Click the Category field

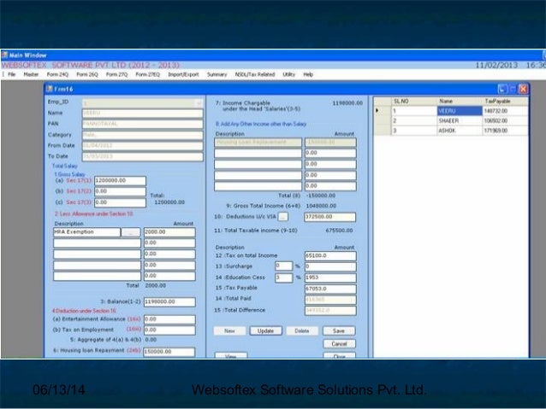[x=142, y=135]
